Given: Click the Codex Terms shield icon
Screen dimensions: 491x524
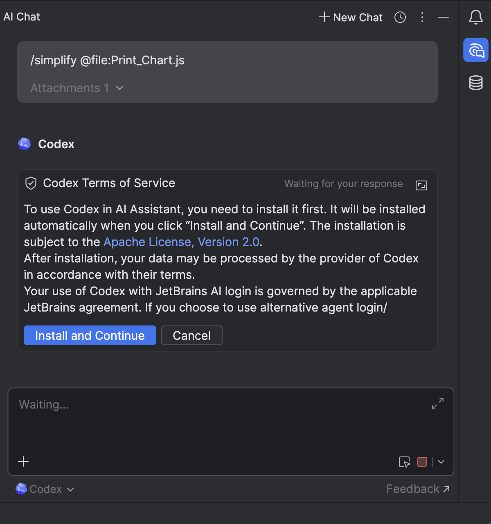Looking at the screenshot, I should pos(31,183).
